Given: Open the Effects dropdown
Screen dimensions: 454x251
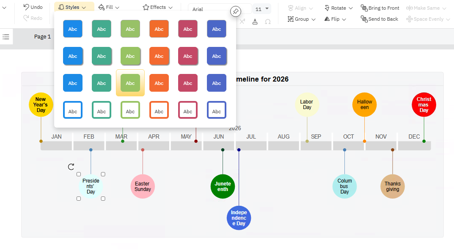Looking at the screenshot, I should pos(157,7).
